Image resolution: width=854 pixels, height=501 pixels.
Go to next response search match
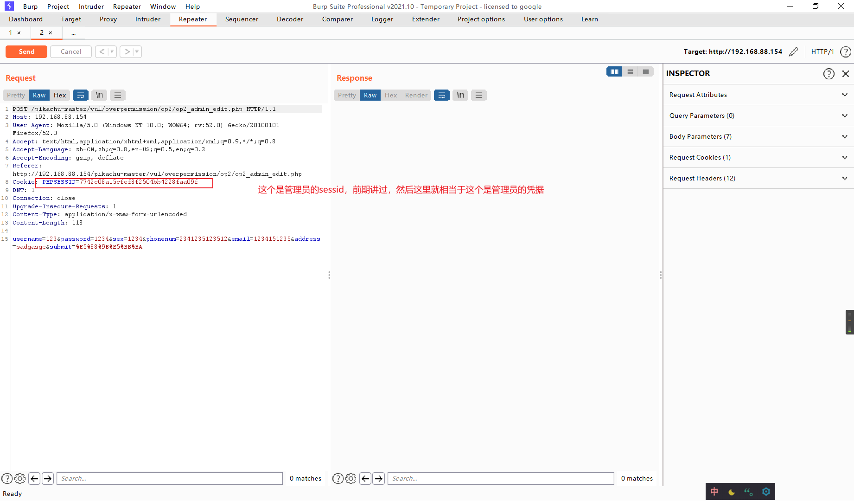point(379,478)
